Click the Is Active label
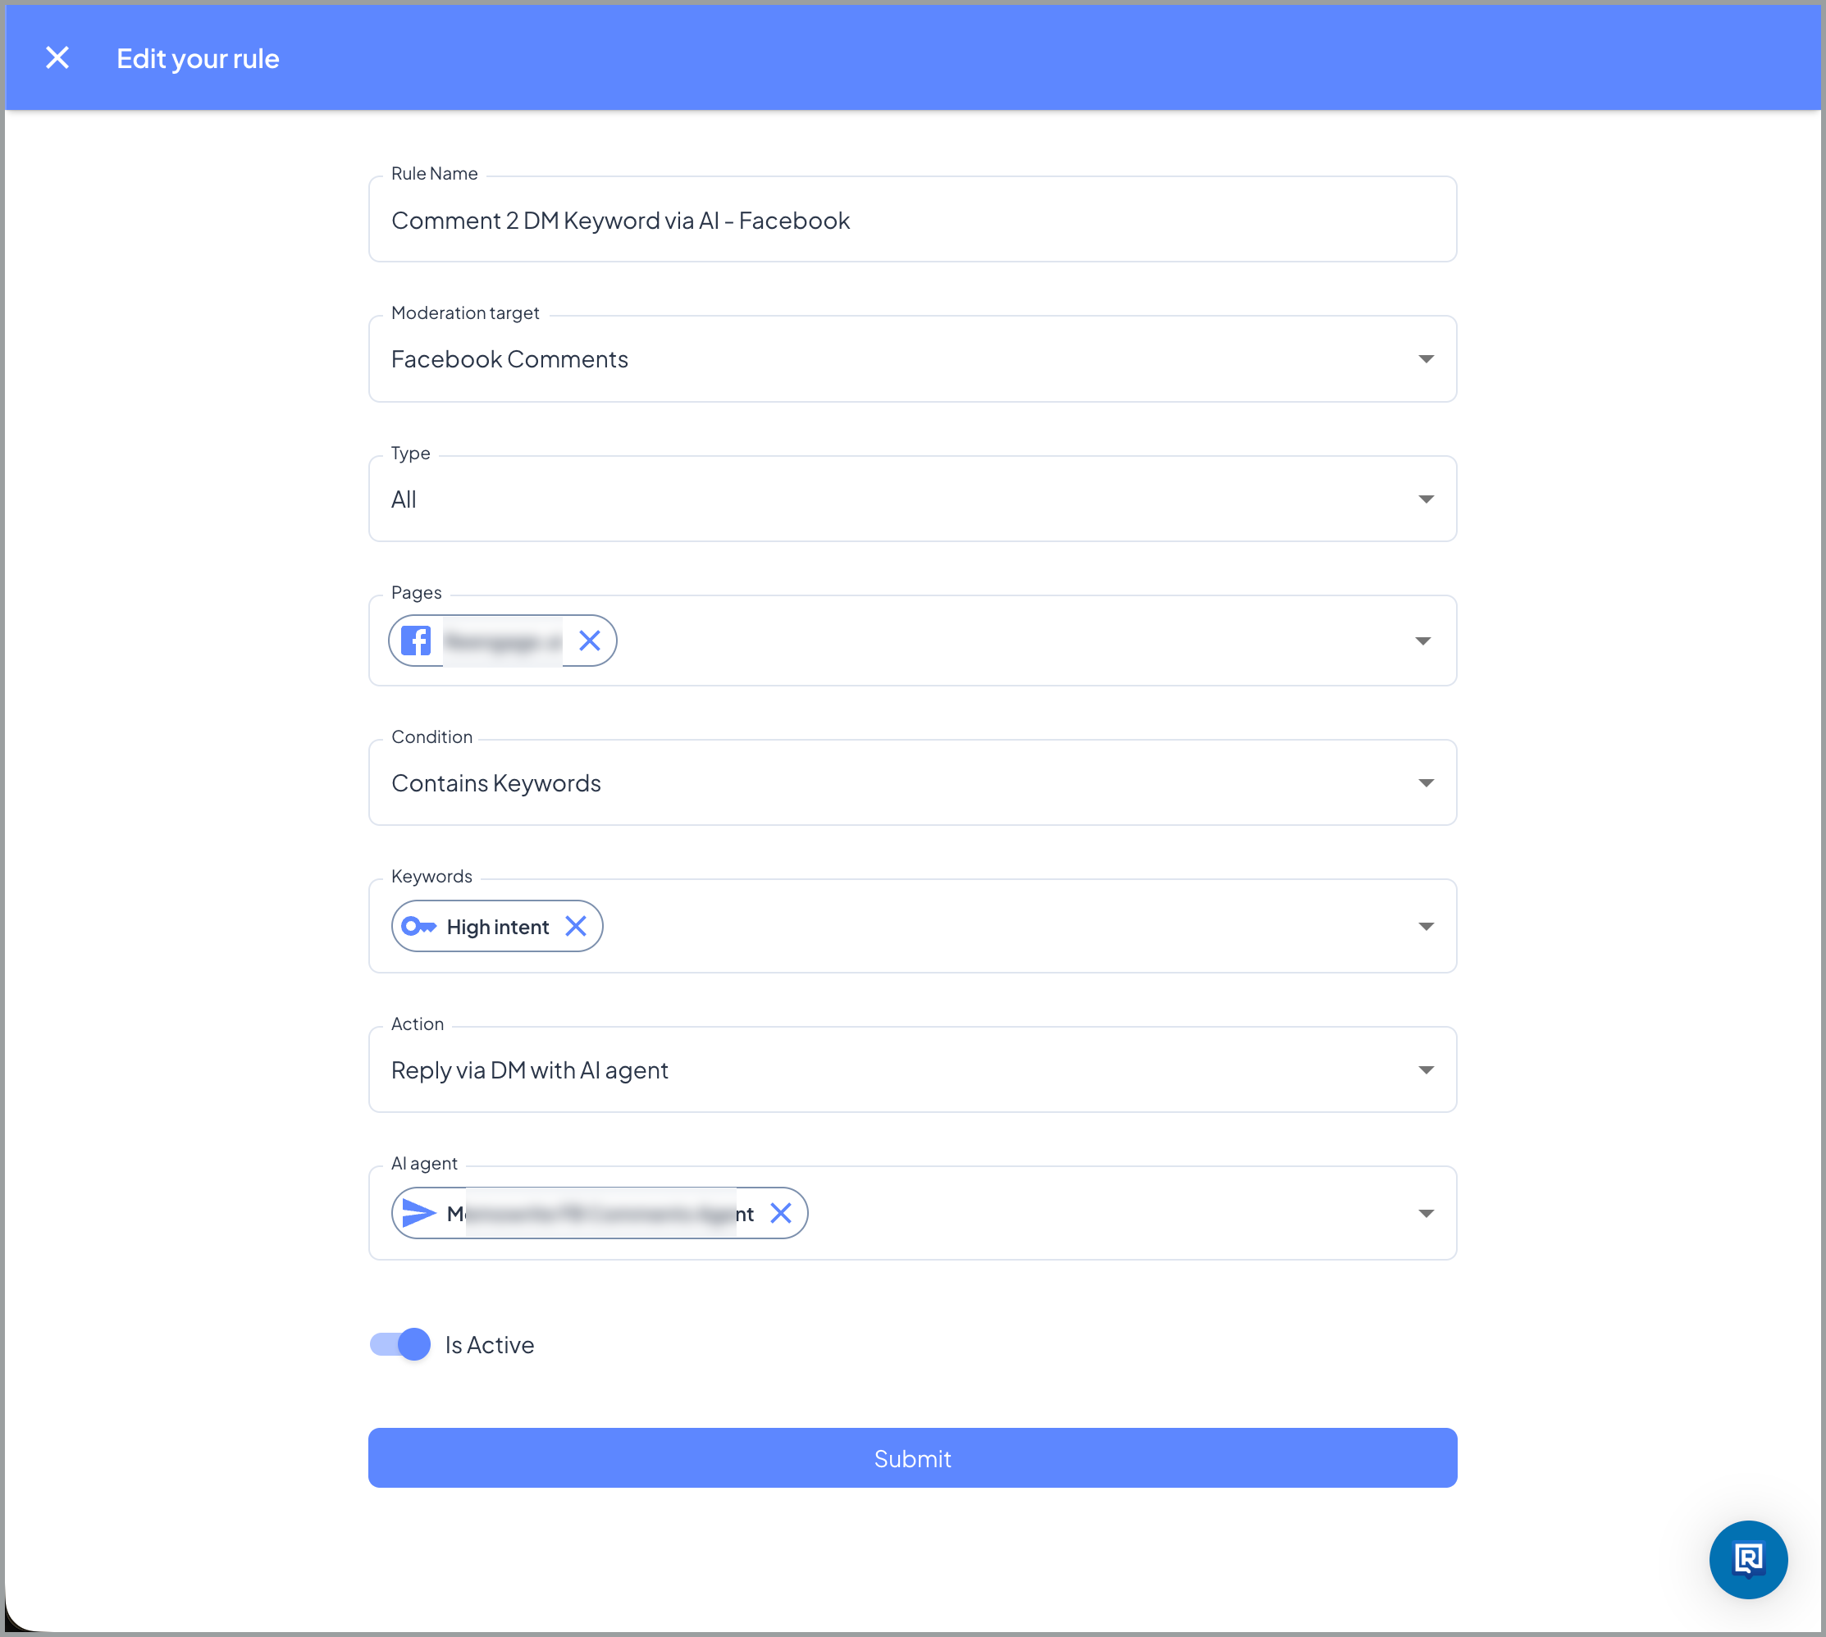1826x1637 pixels. (490, 1345)
